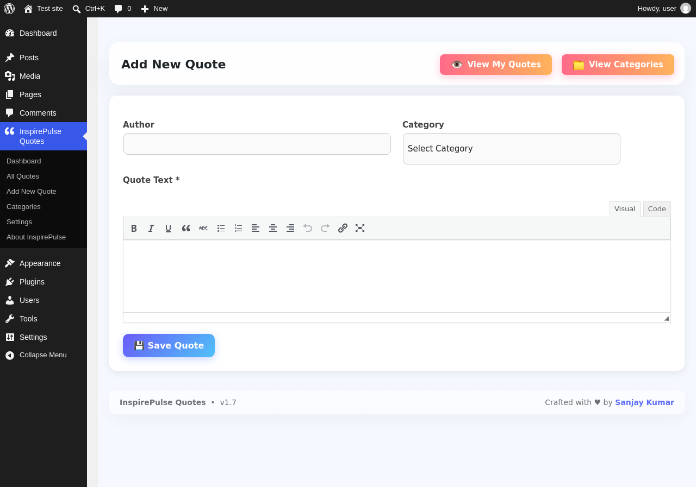Viewport: 696px width, 487px height.
Task: Create a bulleted list
Action: pyautogui.click(x=221, y=228)
